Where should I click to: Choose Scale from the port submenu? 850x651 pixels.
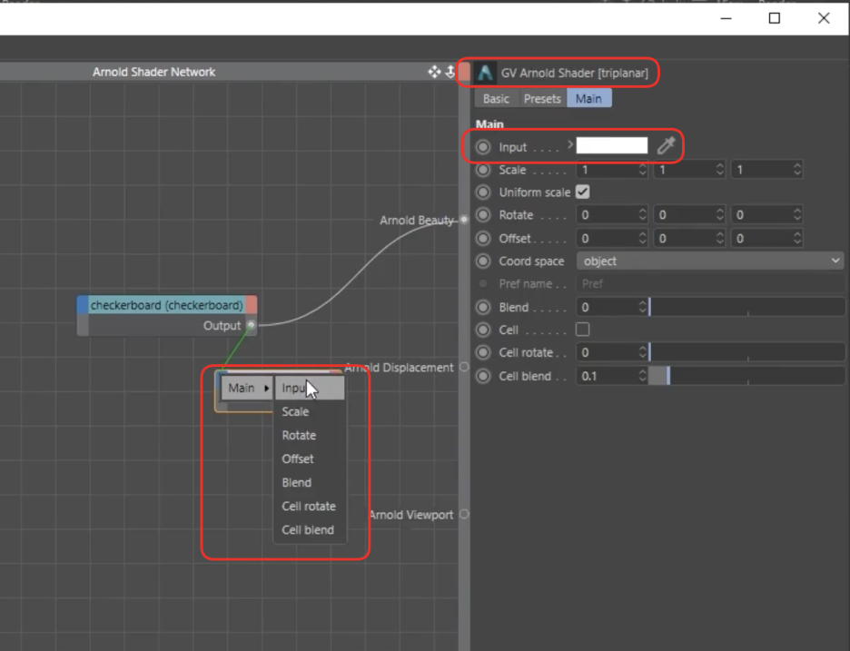(310, 412)
